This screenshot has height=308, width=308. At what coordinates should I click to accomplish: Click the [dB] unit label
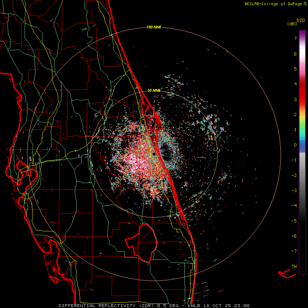point(292,24)
